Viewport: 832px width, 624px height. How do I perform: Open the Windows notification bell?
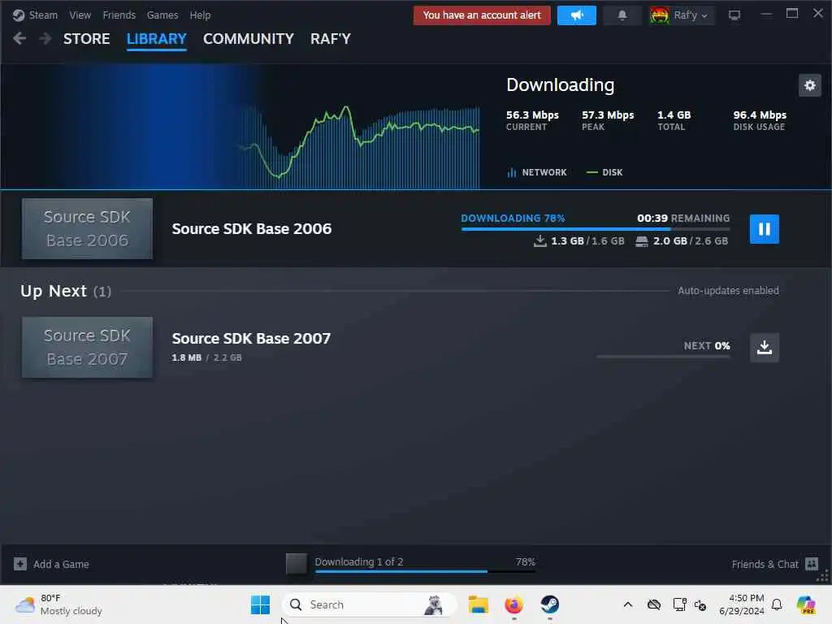777,604
